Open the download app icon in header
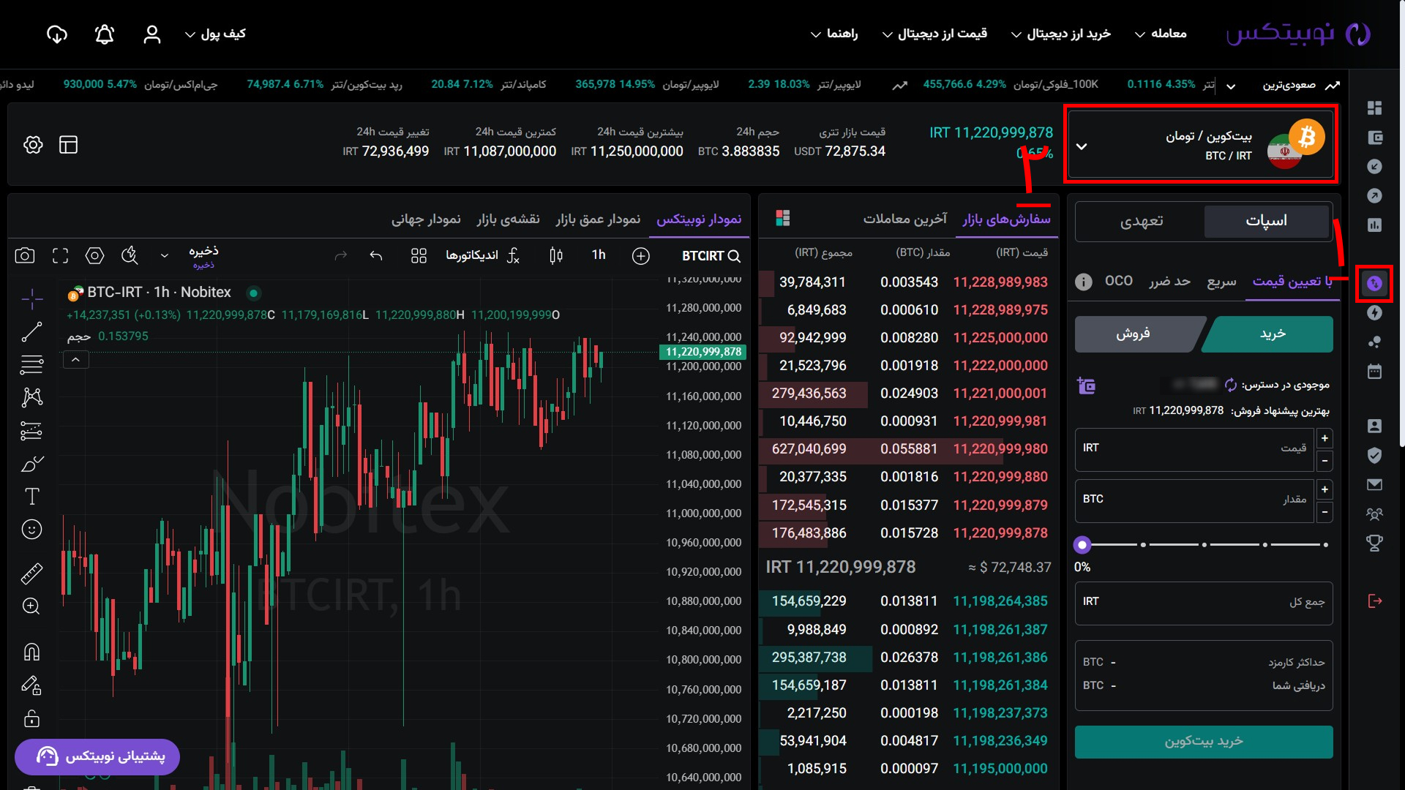 56,34
